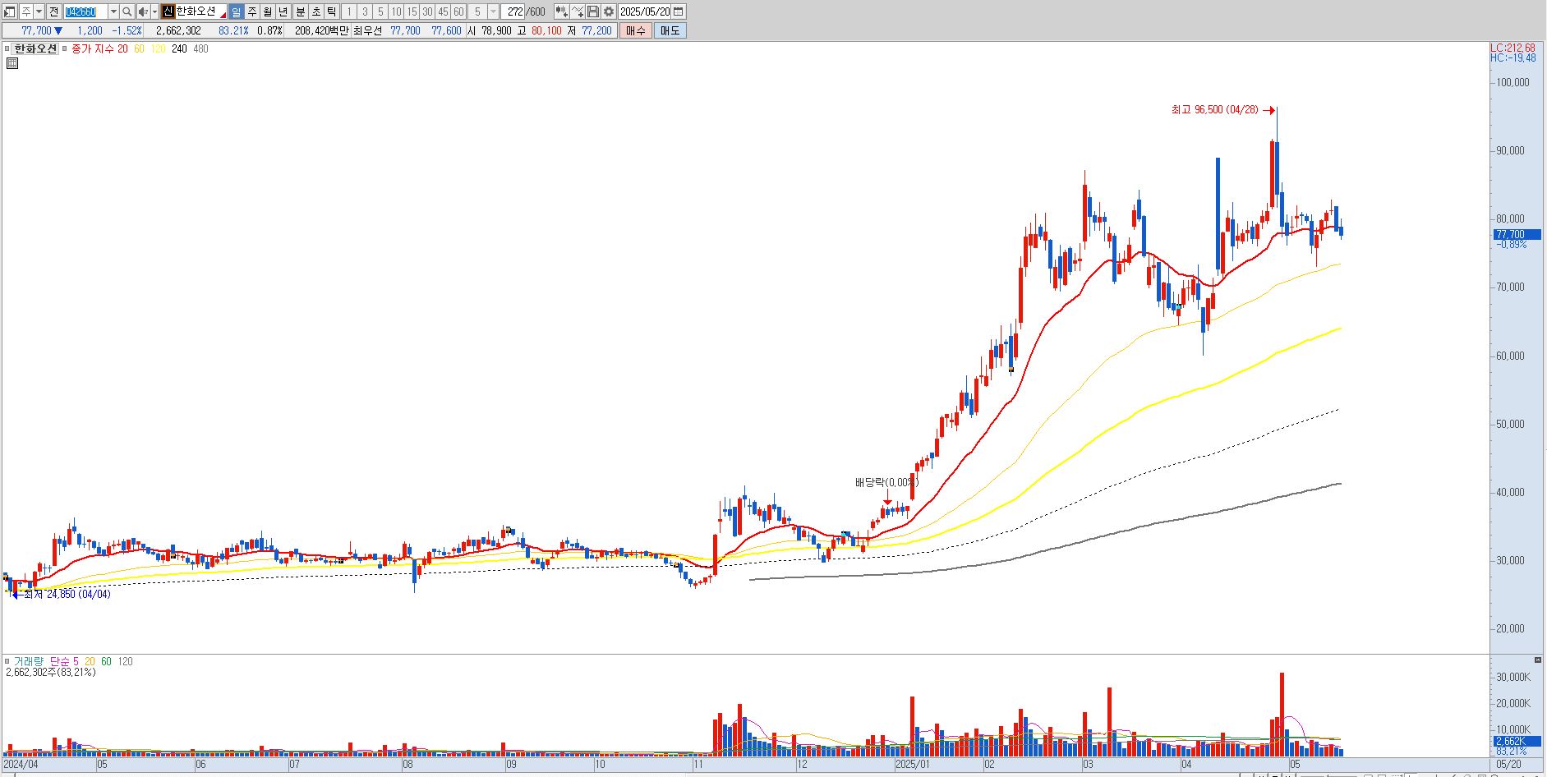The width and height of the screenshot is (1547, 777).
Task: Click the chart line tool icon
Action: coord(578,11)
